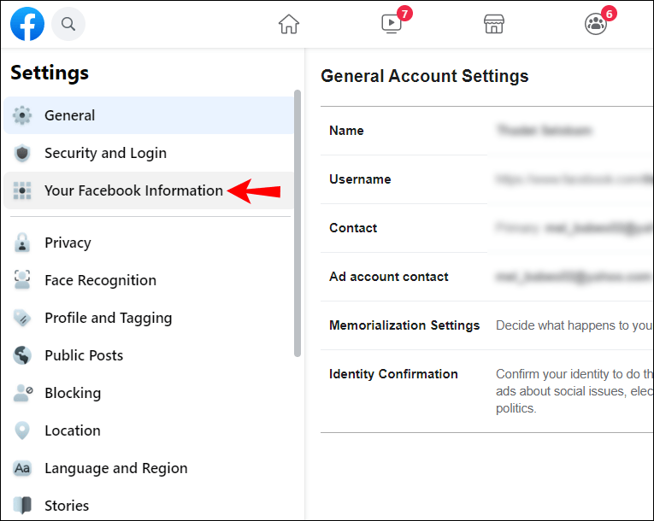
Task: Go to the Home feed icon
Action: pos(289,24)
